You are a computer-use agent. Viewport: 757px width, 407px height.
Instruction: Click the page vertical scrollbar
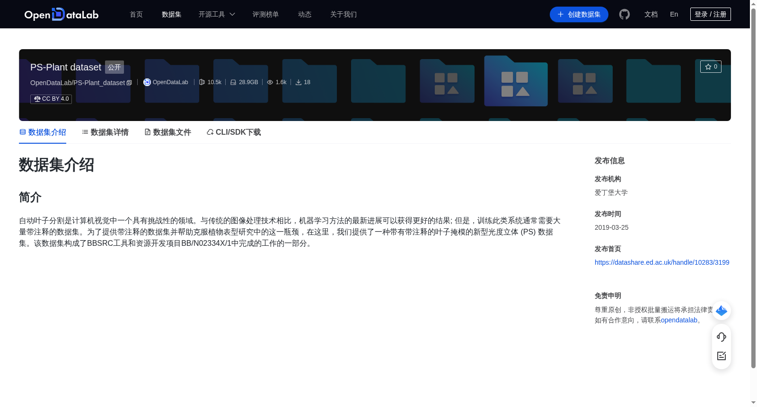pyautogui.click(x=753, y=189)
